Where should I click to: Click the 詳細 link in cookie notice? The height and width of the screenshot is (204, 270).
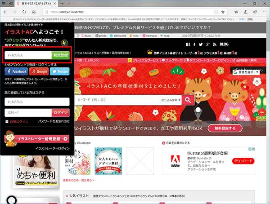[241, 19]
